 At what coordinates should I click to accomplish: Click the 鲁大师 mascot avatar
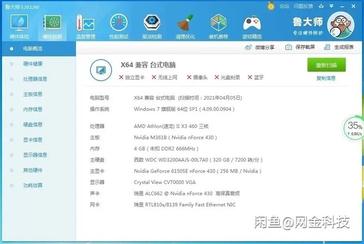[340, 25]
